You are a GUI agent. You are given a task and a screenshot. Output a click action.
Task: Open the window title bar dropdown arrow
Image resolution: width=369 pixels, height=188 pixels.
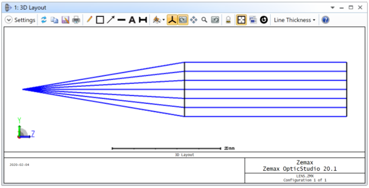[333, 8]
